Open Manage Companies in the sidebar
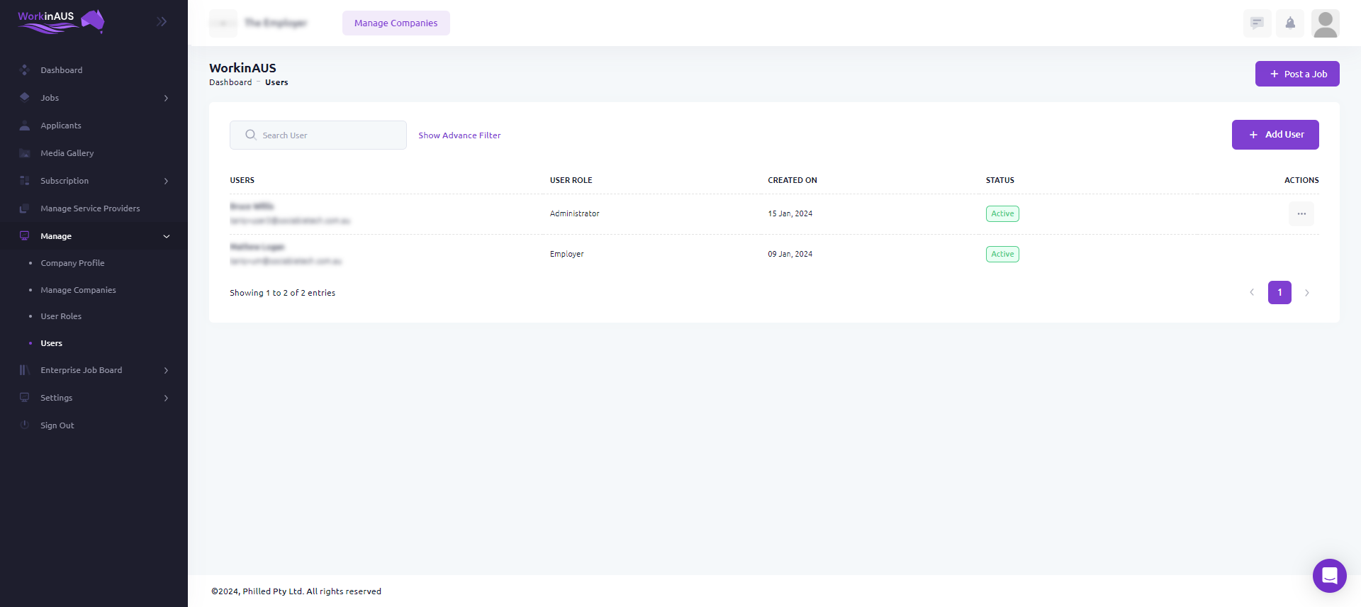Screen dimensions: 1361x607 pyautogui.click(x=78, y=290)
